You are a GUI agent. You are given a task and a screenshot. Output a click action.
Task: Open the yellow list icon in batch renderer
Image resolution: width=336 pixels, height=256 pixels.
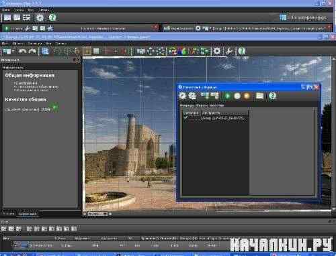[259, 96]
